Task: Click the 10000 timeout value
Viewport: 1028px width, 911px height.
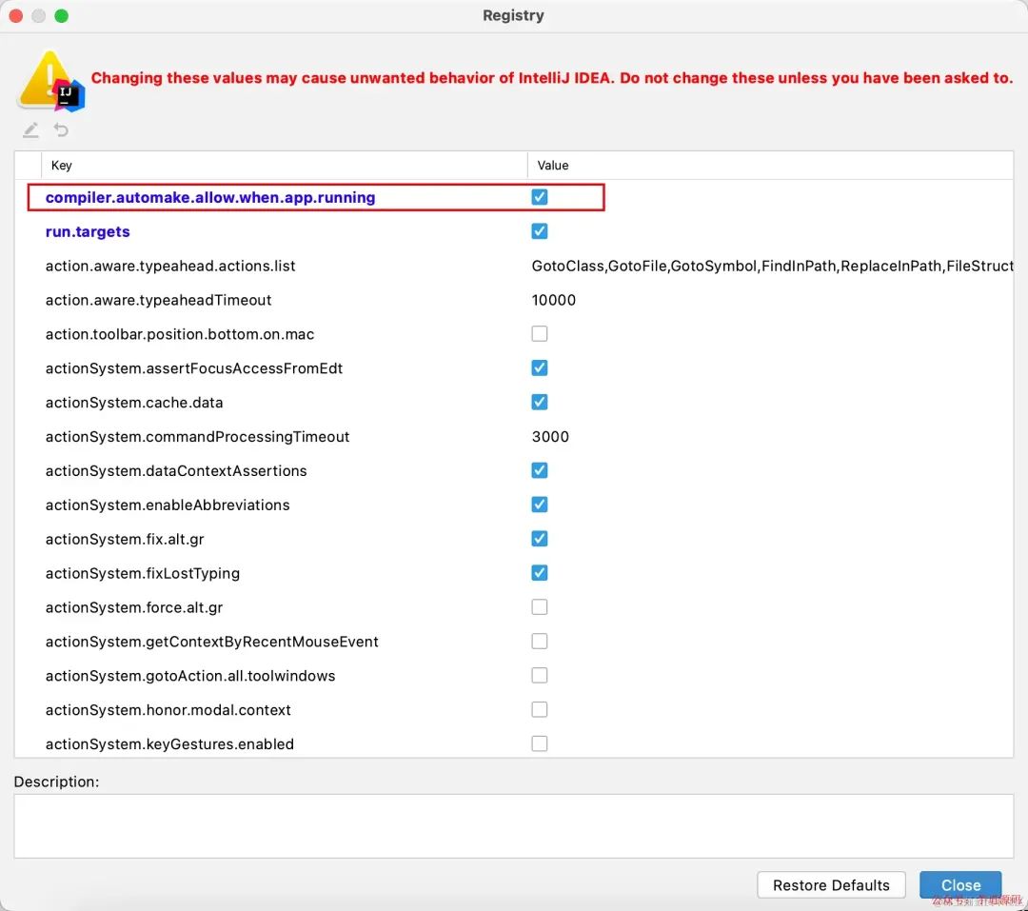Action: (553, 300)
